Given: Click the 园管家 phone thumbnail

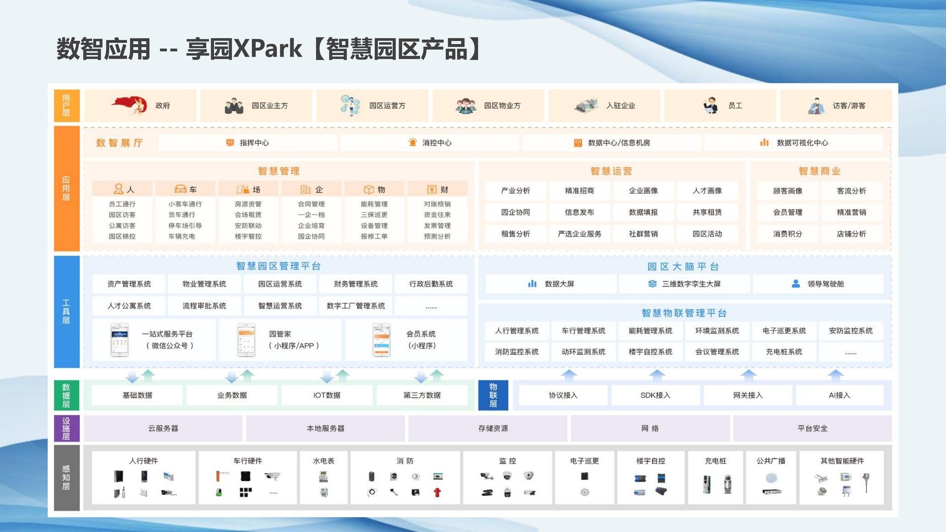Looking at the screenshot, I should 246,340.
